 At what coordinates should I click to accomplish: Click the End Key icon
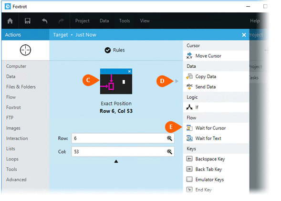click(189, 190)
